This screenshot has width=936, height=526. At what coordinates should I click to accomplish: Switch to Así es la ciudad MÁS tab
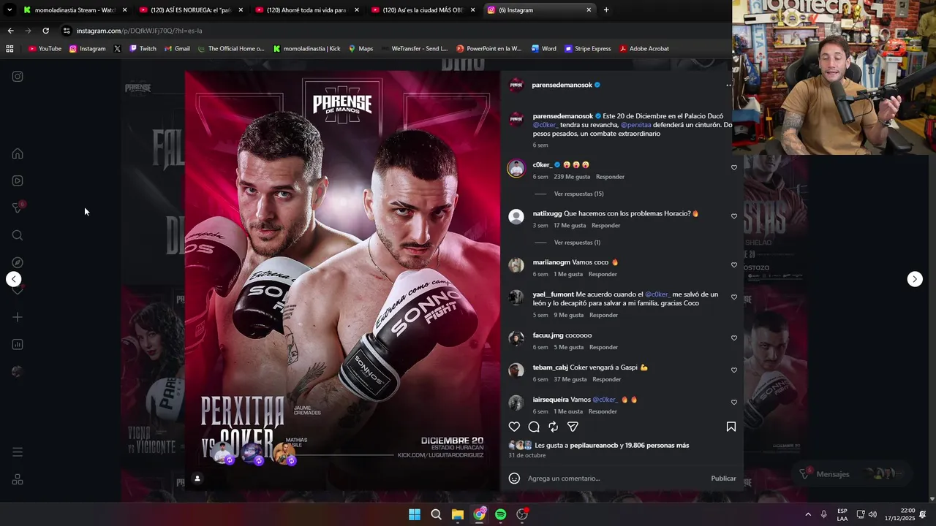point(423,10)
